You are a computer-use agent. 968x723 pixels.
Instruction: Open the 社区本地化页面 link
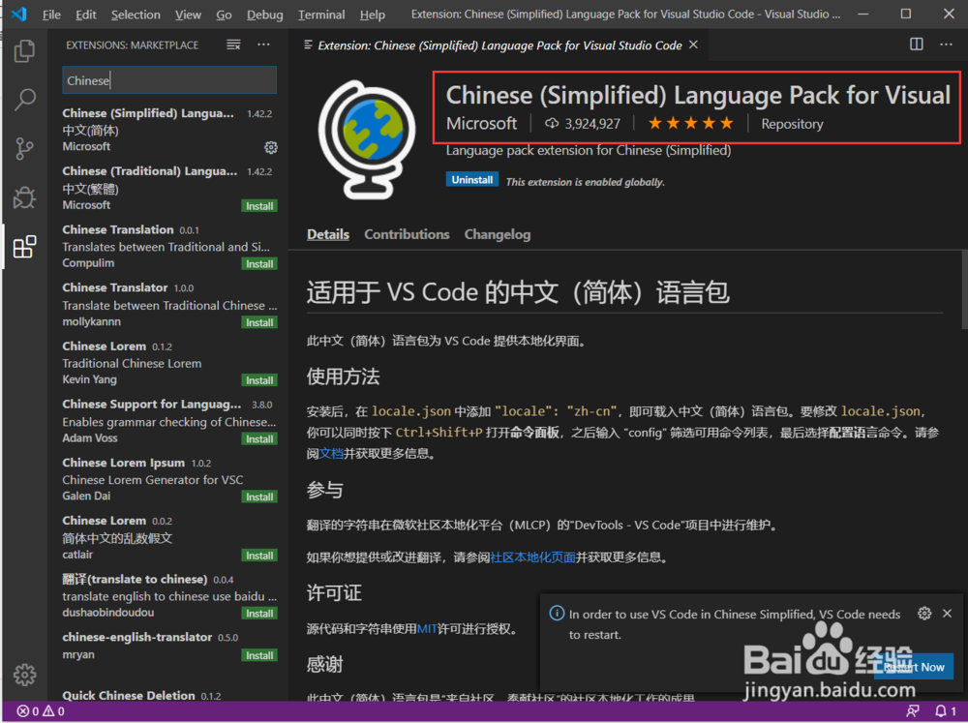(532, 557)
